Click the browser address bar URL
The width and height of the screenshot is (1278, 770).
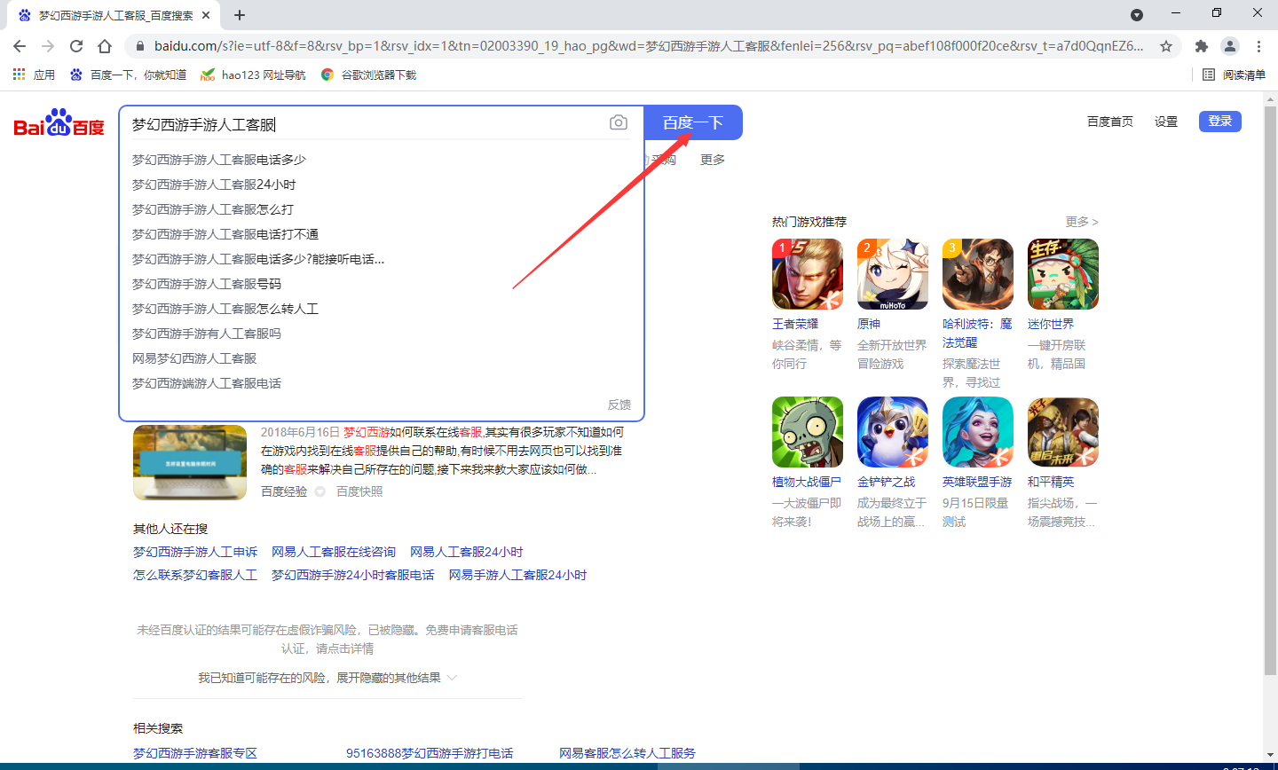648,46
